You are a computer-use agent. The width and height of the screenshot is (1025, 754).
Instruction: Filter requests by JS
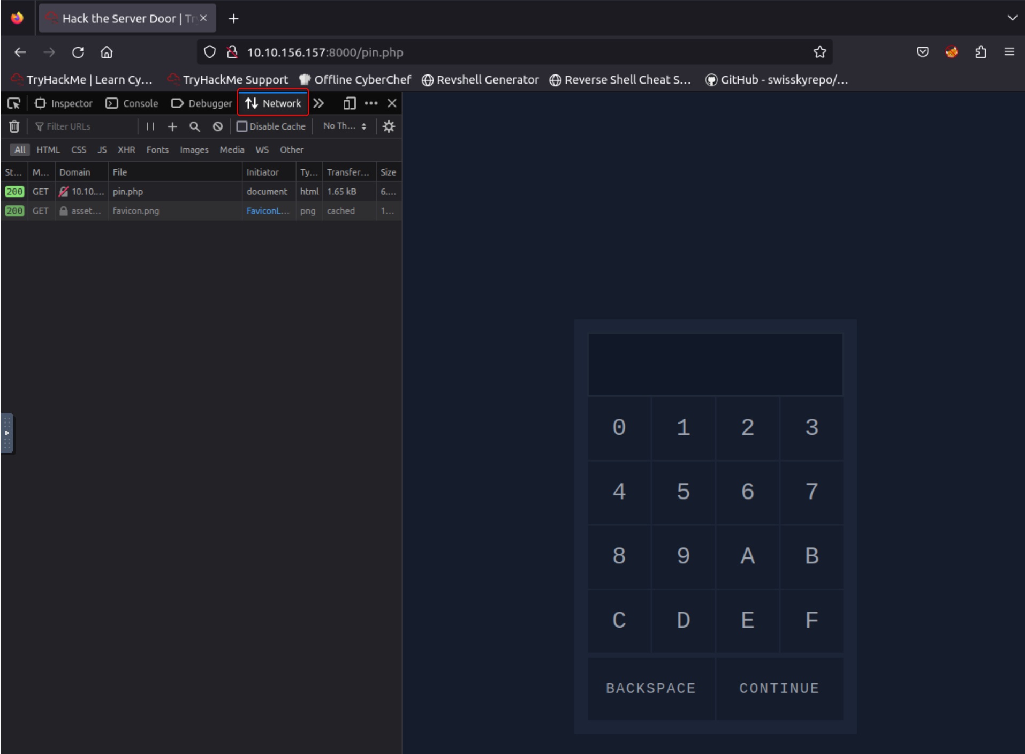tap(102, 150)
